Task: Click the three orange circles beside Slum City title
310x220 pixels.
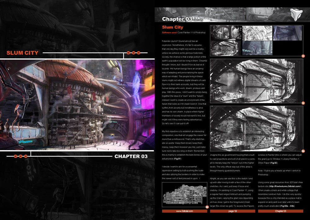Action: point(133,53)
